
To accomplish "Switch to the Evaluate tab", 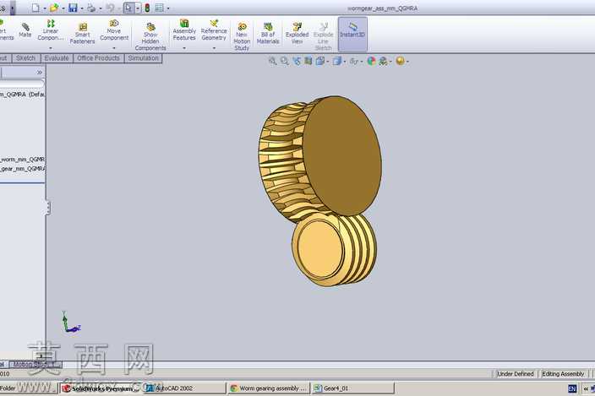I will pyautogui.click(x=57, y=58).
